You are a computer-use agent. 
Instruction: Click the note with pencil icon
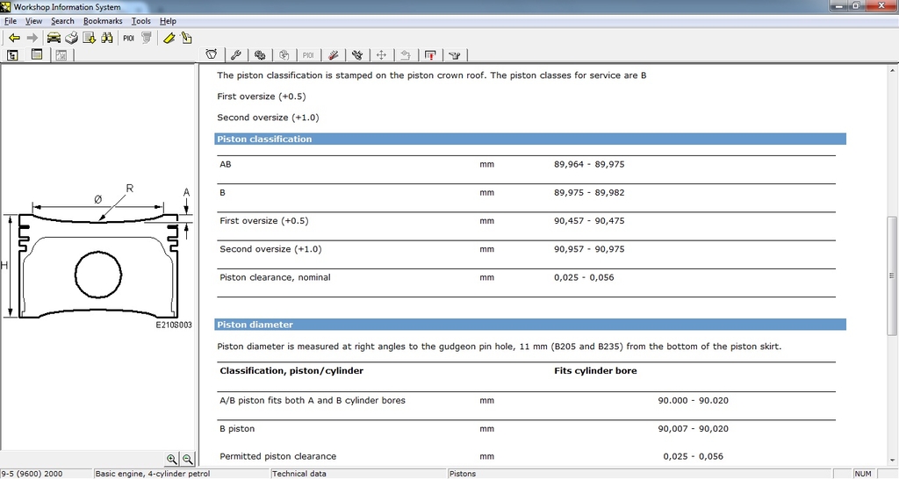(x=186, y=38)
